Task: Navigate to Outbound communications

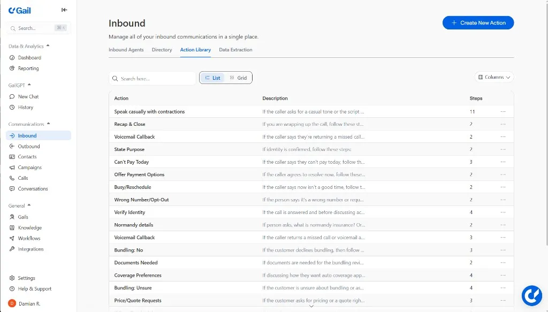Action: (29, 147)
